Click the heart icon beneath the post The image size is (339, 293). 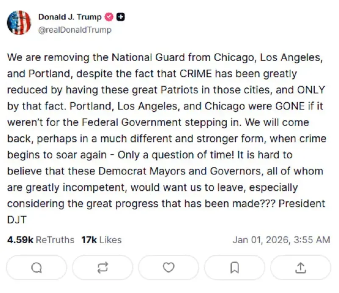(168, 268)
